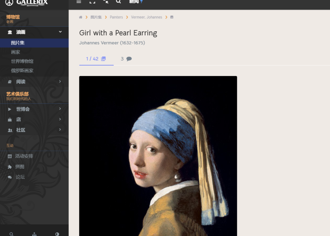This screenshot has height=236, width=330.
Task: Collapse the 油画 section chevron
Action: [60, 32]
